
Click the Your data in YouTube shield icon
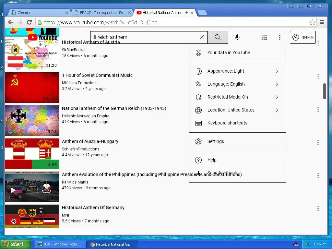click(198, 53)
